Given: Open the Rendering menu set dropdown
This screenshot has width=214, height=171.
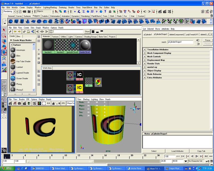Looking at the screenshot, I should click(9, 11).
